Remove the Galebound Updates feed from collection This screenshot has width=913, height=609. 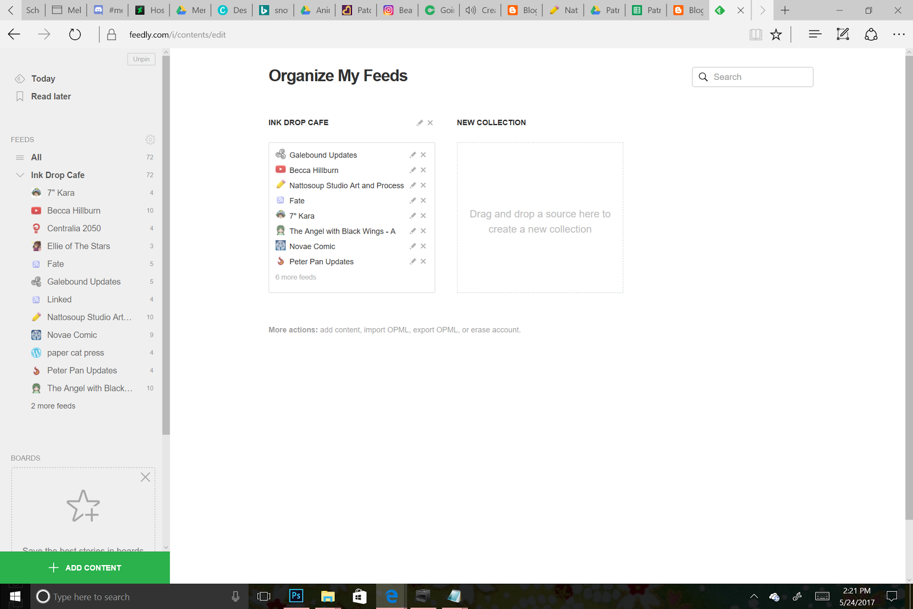click(423, 155)
